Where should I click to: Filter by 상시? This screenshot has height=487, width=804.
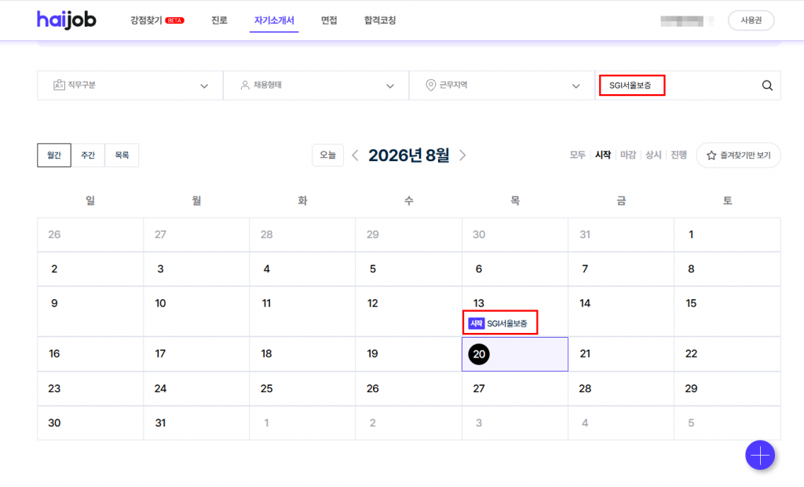[653, 155]
